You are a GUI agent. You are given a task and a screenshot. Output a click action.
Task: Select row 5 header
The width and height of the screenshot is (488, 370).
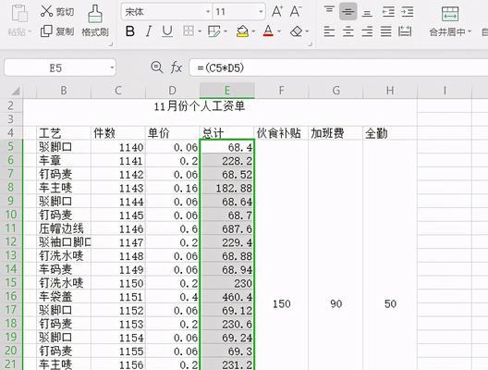[x=11, y=146]
